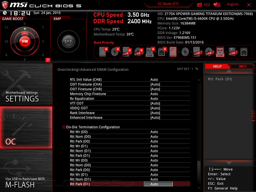Screen dimensions: 256x192
Task: Click the MSI dragon shield logo
Action: click(5, 5)
